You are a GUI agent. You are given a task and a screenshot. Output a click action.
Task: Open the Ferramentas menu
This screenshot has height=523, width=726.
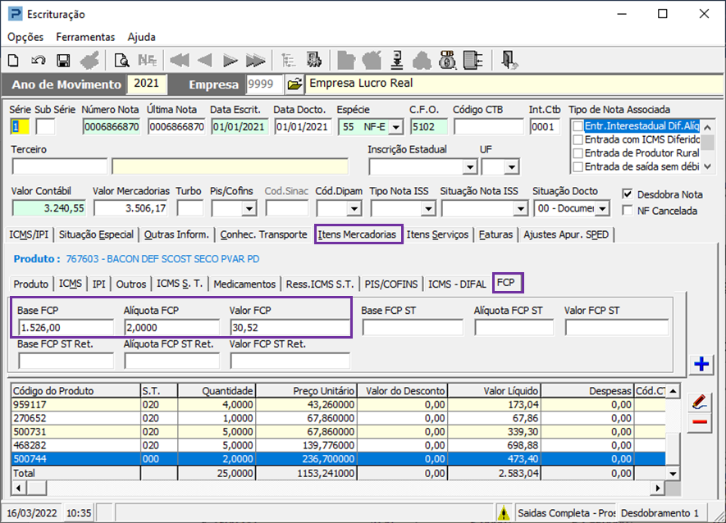85,37
